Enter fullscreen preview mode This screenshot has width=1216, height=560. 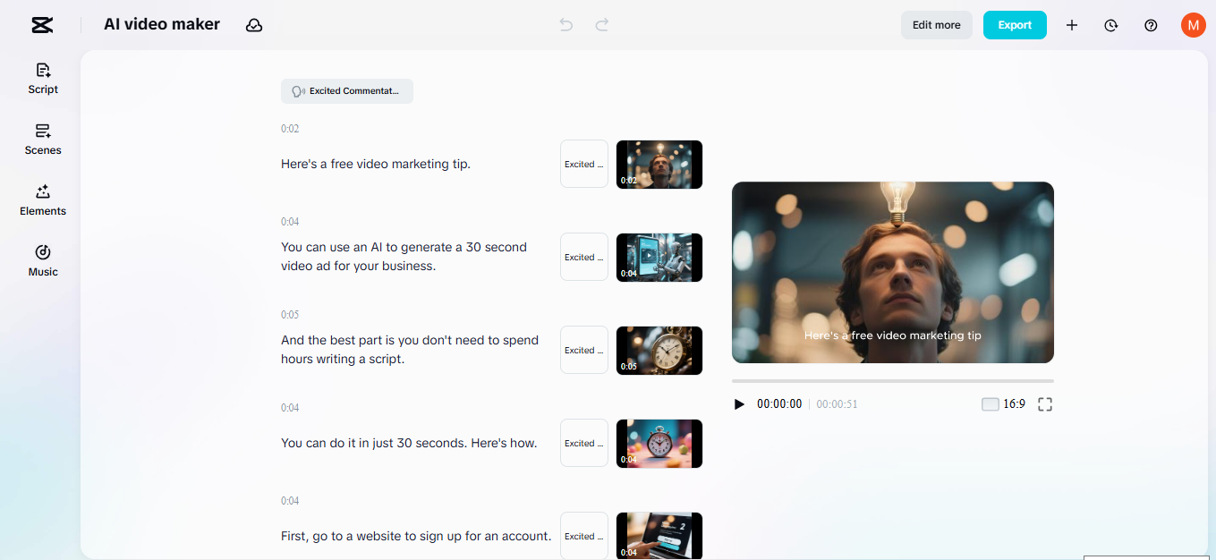coord(1044,403)
